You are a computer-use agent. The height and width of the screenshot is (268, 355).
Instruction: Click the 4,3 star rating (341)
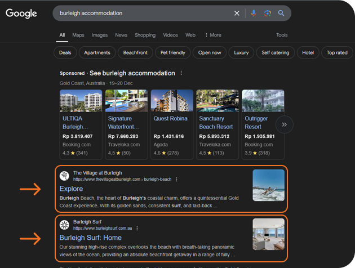click(x=75, y=153)
